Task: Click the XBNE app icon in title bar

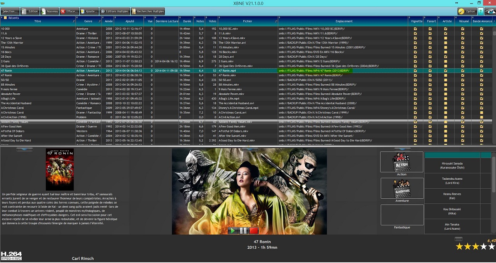Action: [x=3, y=3]
